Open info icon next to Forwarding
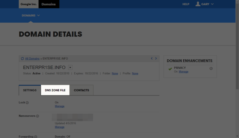 (x=35, y=137)
